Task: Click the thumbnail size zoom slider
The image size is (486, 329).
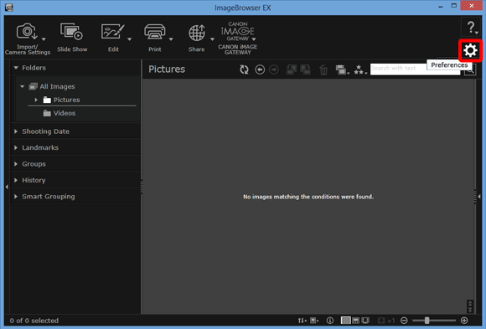Action: [434, 321]
